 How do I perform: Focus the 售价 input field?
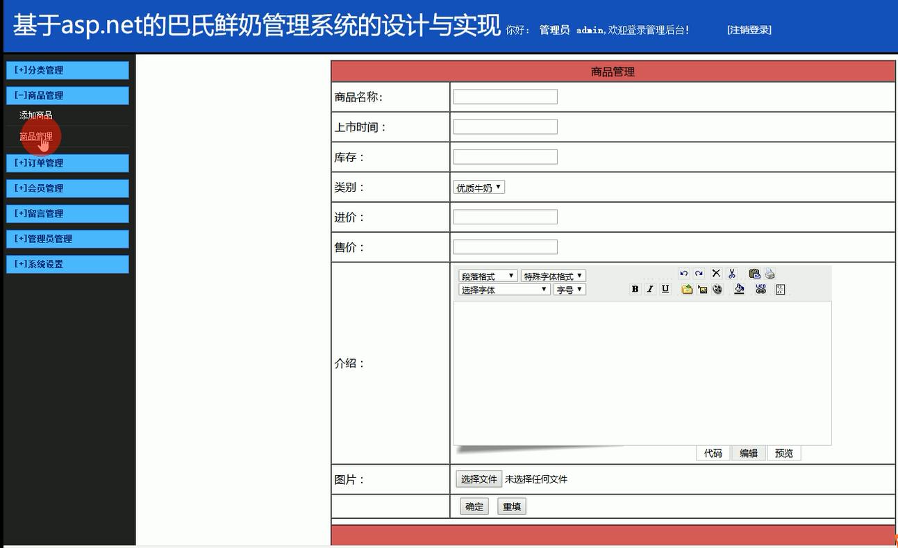[x=505, y=247]
